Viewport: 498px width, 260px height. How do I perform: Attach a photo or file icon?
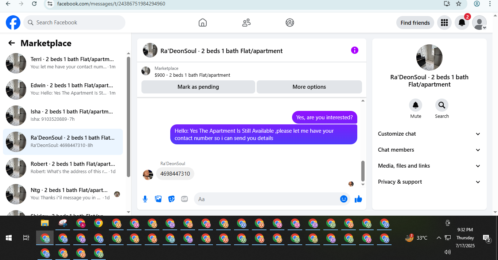click(158, 199)
